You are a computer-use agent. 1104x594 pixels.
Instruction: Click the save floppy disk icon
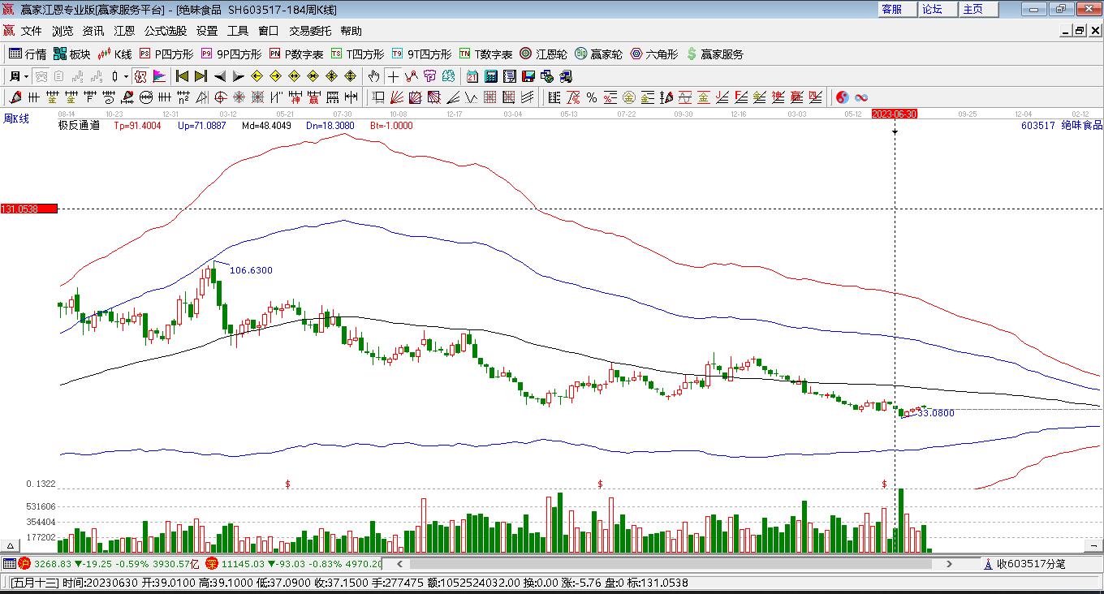tap(528, 76)
